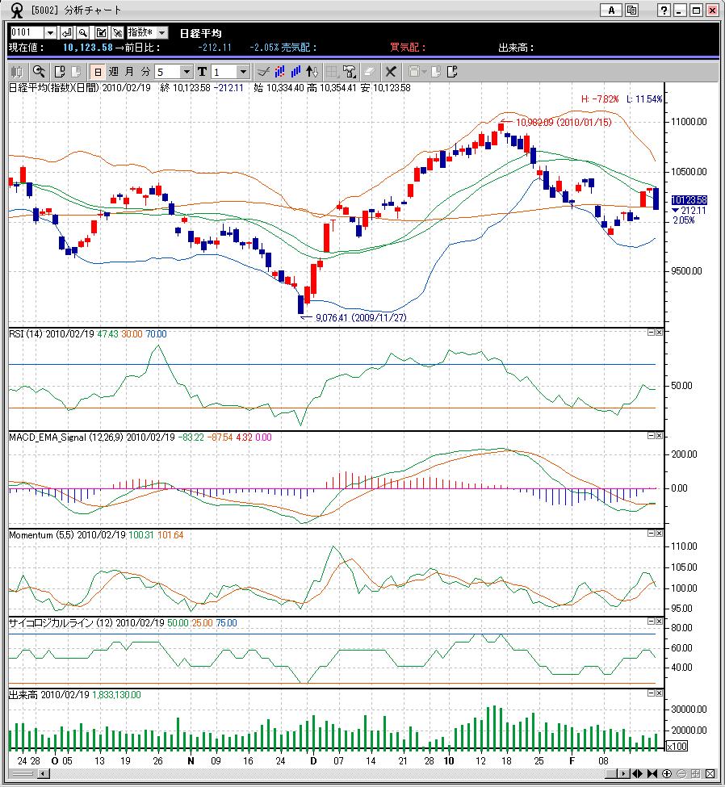The width and height of the screenshot is (725, 787).
Task: Click the bold T text tool icon
Action: pyautogui.click(x=202, y=72)
